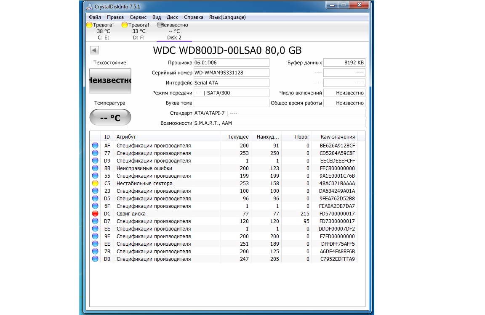The image size is (485, 315).
Task: Click the Атрибут column header
Action: click(x=167, y=136)
